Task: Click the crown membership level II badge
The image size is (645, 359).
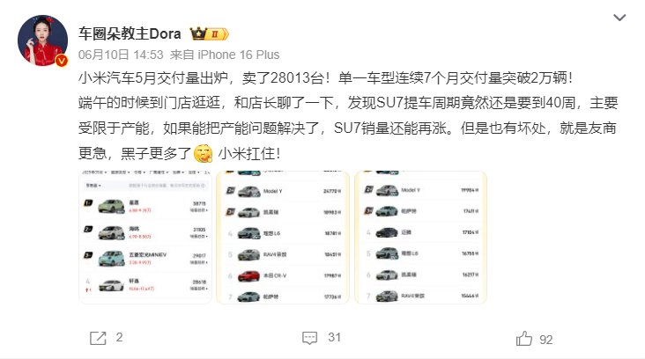Action: [209, 33]
